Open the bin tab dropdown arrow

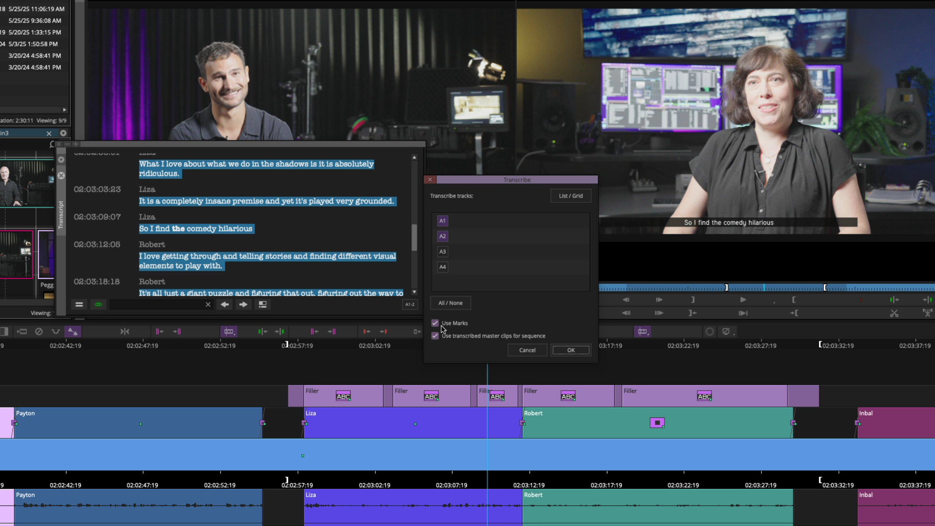click(x=63, y=133)
